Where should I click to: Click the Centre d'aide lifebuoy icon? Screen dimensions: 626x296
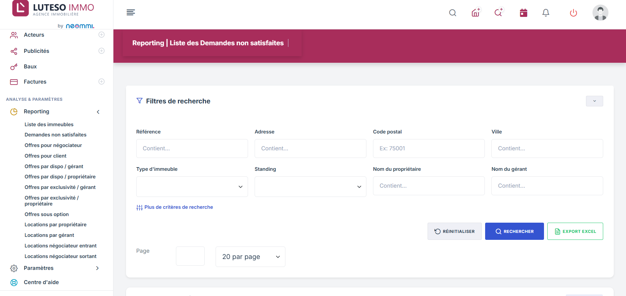tap(14, 282)
